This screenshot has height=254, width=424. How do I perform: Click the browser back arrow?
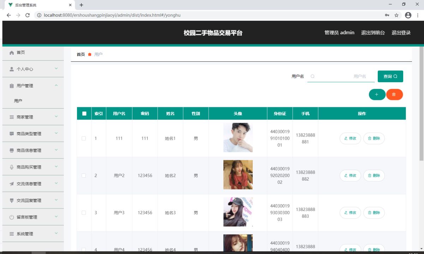pos(9,15)
